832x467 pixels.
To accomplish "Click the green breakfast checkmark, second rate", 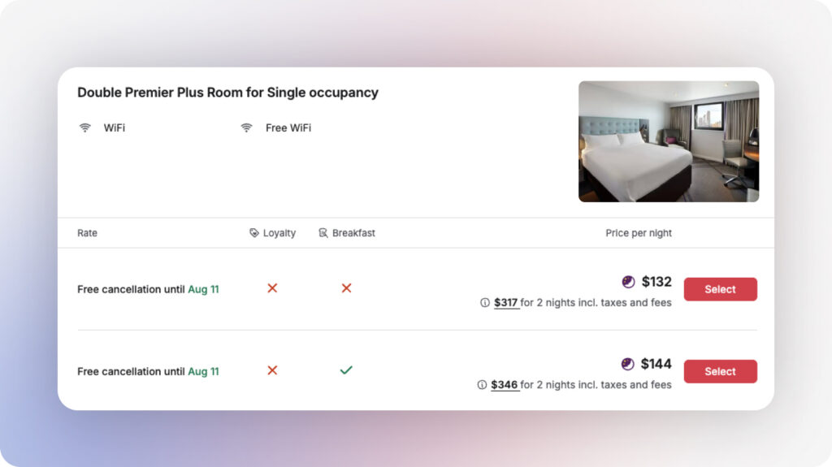I will 346,370.
